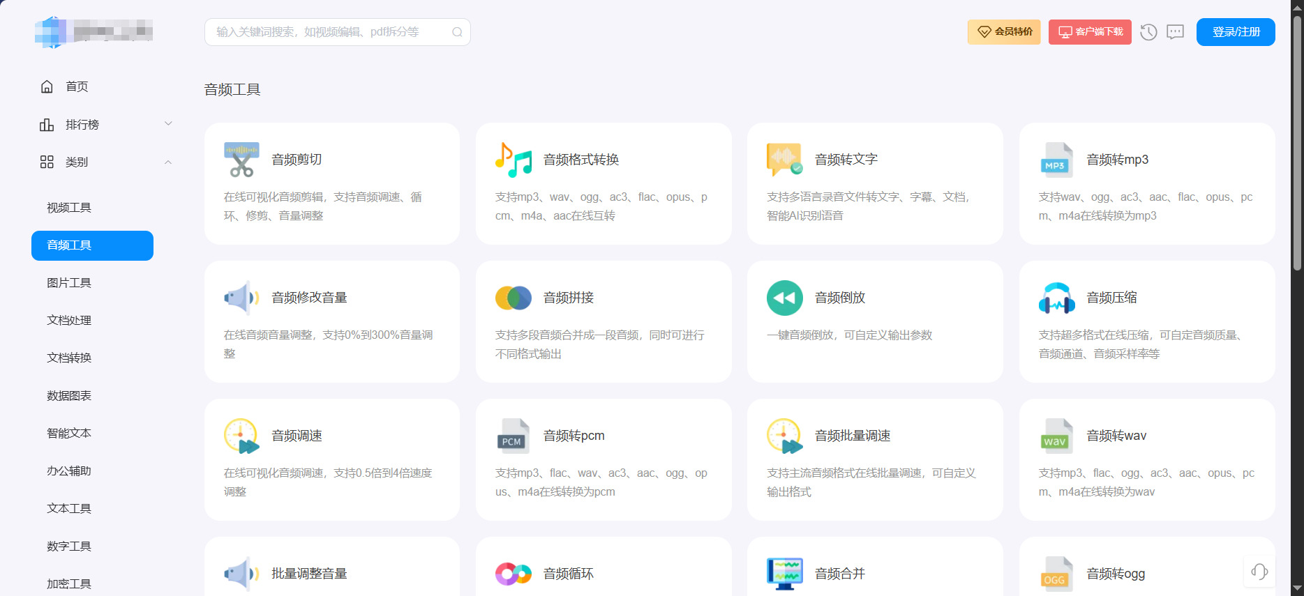The width and height of the screenshot is (1304, 596).
Task: Click the 音频转ogg OGG file icon
Action: (x=1056, y=574)
